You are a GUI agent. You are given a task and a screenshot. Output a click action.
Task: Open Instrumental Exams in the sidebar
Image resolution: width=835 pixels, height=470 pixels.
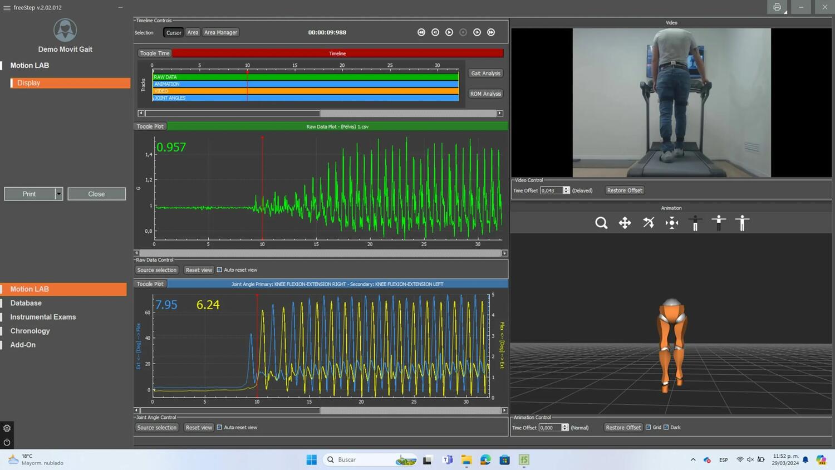coord(43,317)
